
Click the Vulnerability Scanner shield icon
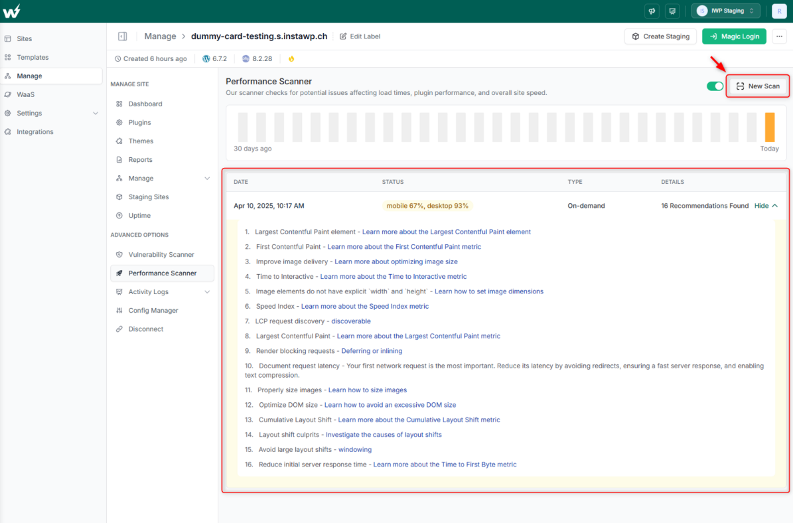[119, 254]
